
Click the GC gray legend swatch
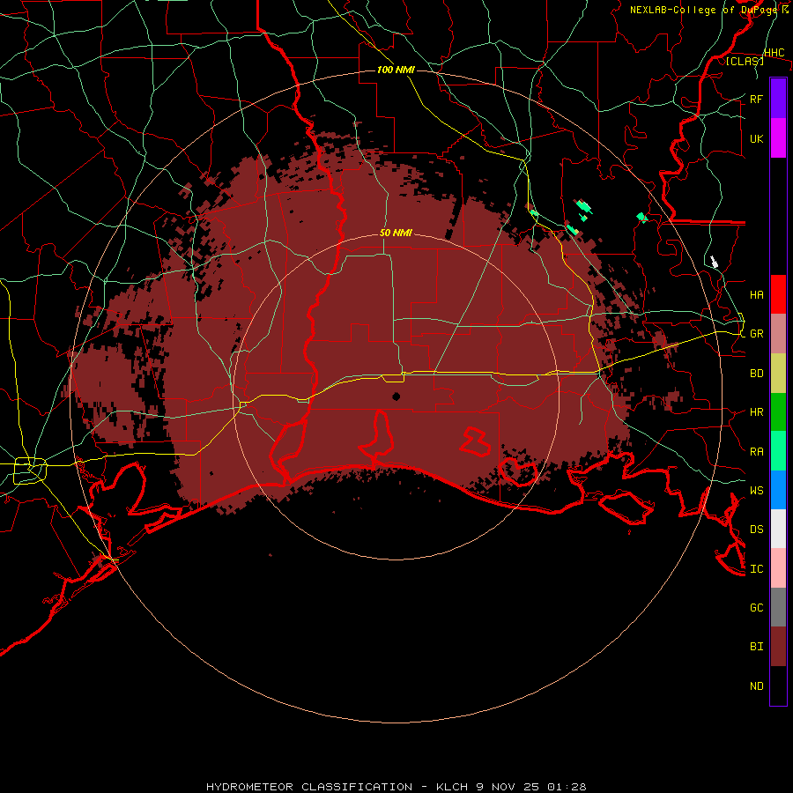click(x=778, y=607)
